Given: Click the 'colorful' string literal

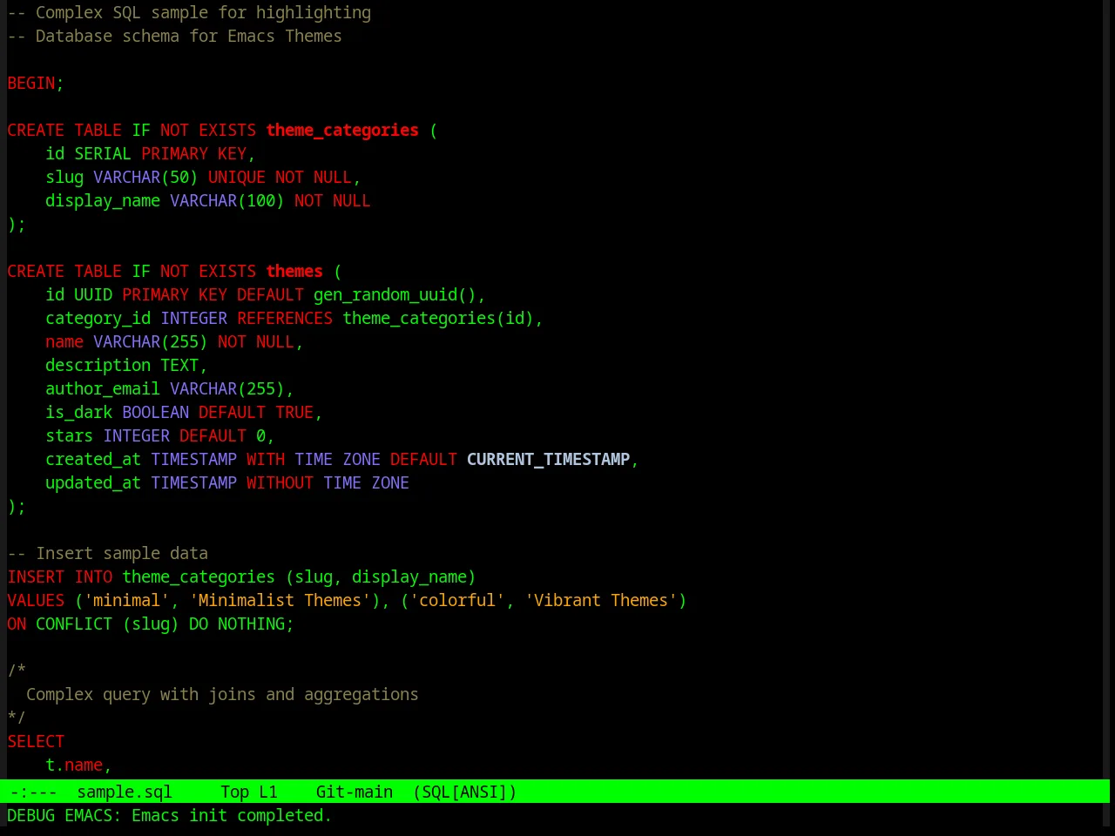Looking at the screenshot, I should (x=457, y=600).
